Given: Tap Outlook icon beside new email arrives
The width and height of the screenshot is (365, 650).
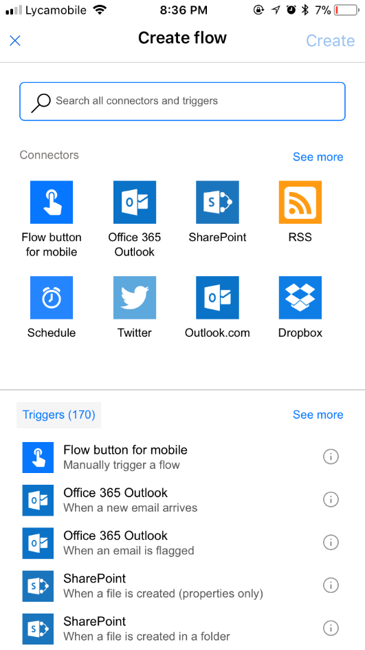Looking at the screenshot, I should coord(38,501).
